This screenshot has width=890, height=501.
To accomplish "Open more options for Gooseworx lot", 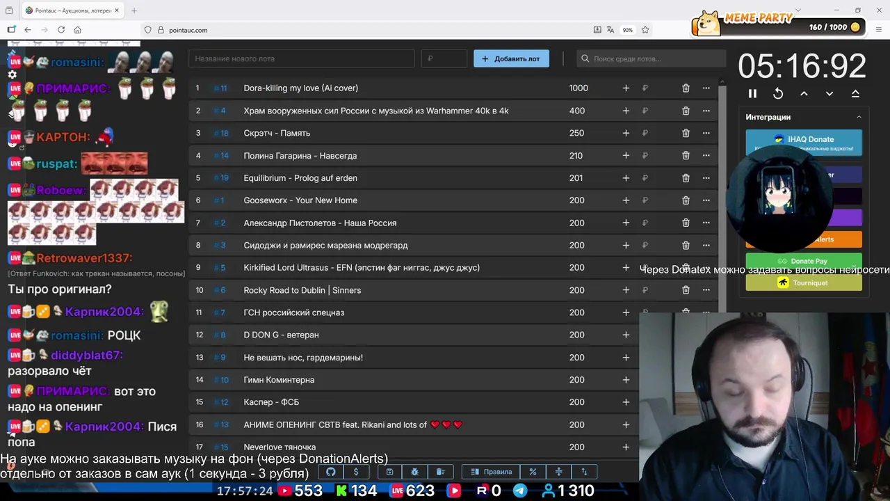I will (706, 200).
